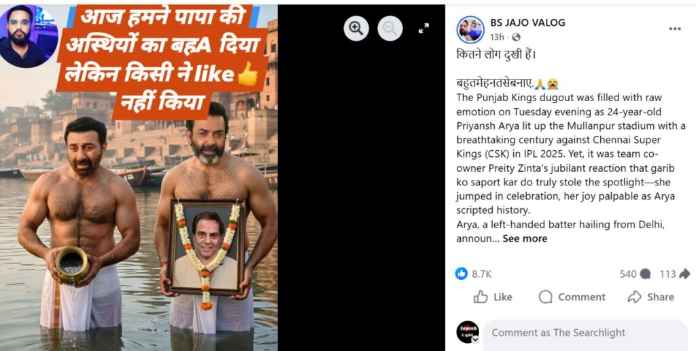Click the blue like reaction icon

[462, 274]
